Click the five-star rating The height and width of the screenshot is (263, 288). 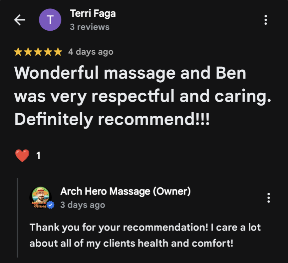point(38,52)
